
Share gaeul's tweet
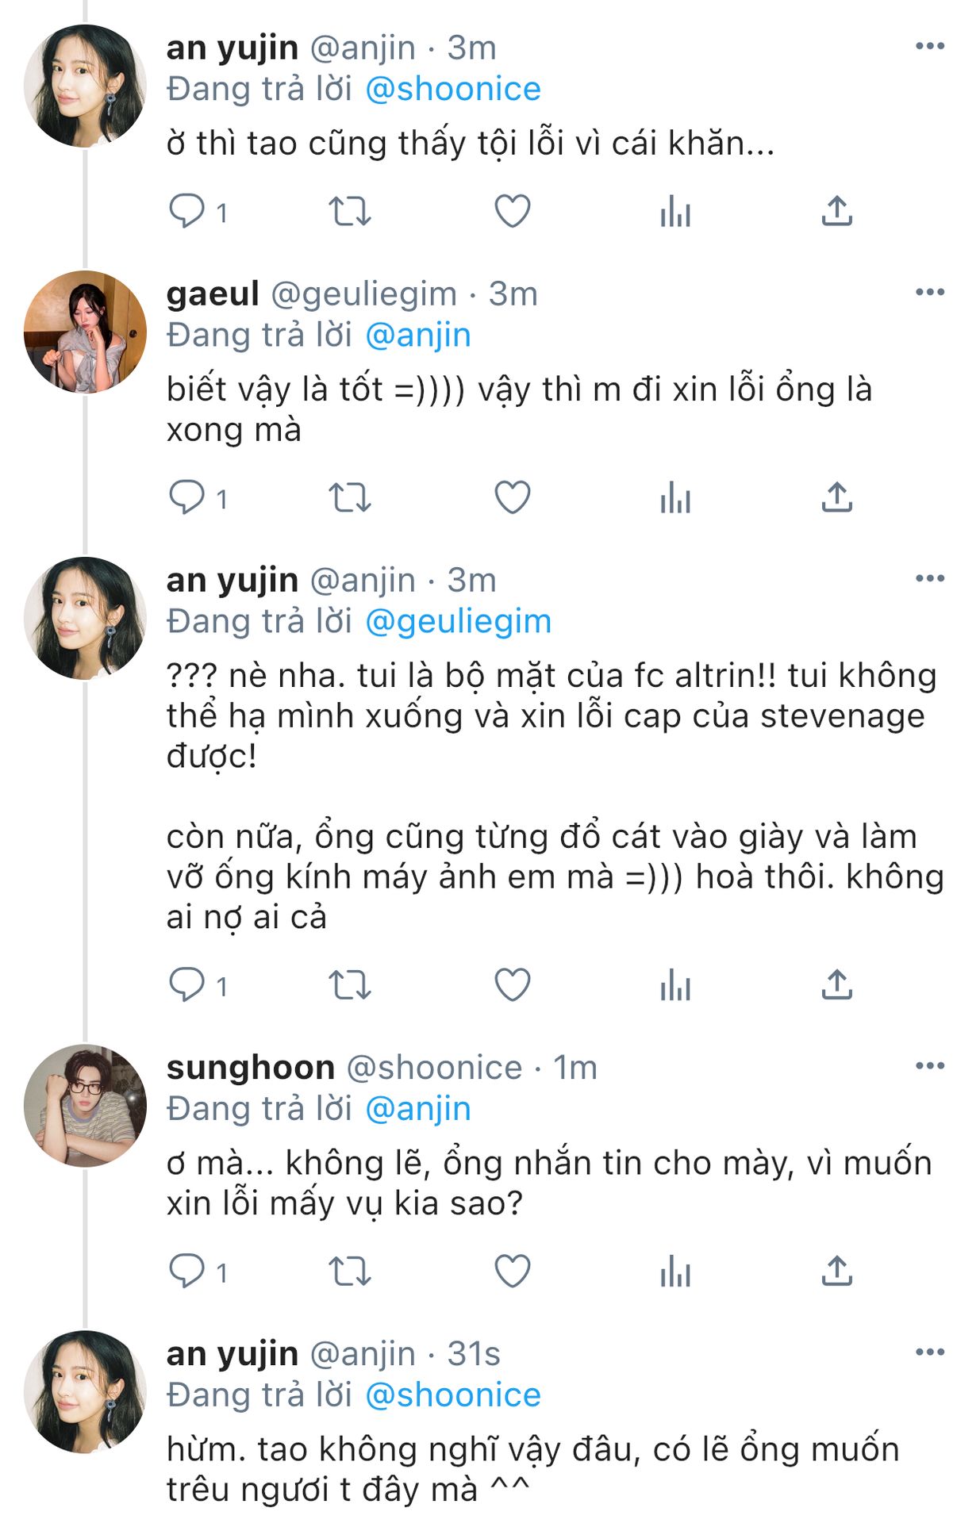click(837, 498)
